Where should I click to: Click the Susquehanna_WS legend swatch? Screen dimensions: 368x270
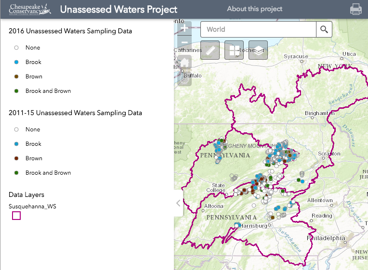[16, 216]
